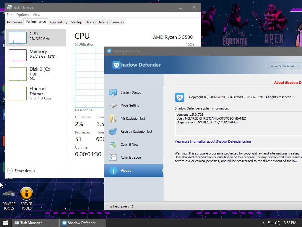Click Shadow Defender taskbar button

tap(83, 223)
